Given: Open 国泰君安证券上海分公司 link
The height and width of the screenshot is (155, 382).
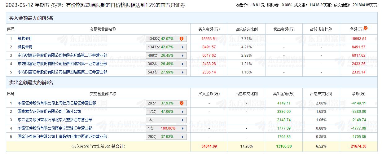Looking at the screenshot, I should click(49, 112).
